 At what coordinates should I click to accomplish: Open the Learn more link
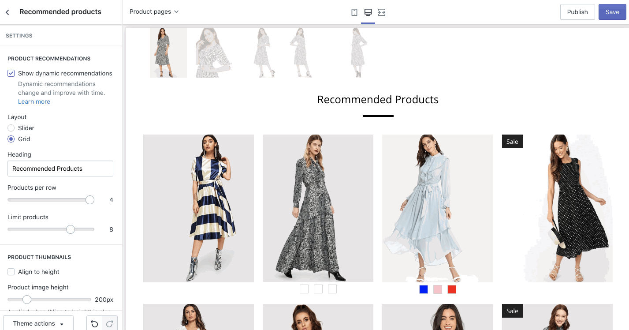point(34,101)
